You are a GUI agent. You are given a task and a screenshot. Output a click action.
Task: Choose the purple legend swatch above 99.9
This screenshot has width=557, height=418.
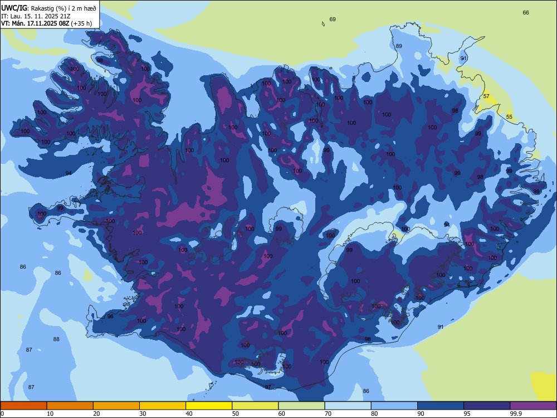[533, 406]
